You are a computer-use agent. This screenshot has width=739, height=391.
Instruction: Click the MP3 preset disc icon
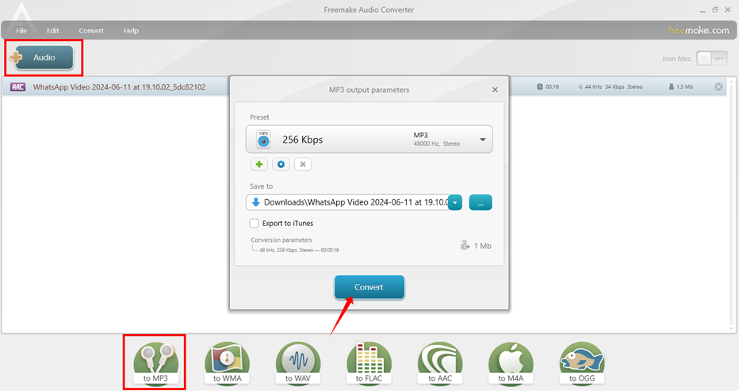point(263,139)
